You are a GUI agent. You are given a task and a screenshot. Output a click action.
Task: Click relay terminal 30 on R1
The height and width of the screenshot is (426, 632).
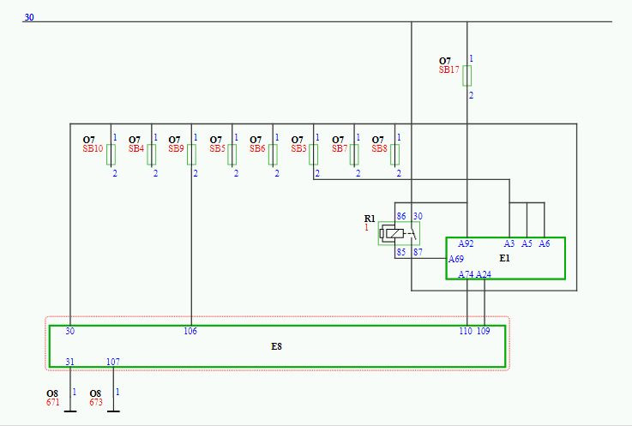[x=418, y=216]
